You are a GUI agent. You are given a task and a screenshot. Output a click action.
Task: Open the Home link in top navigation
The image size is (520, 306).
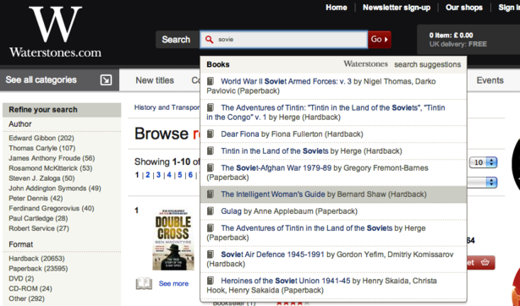point(337,8)
